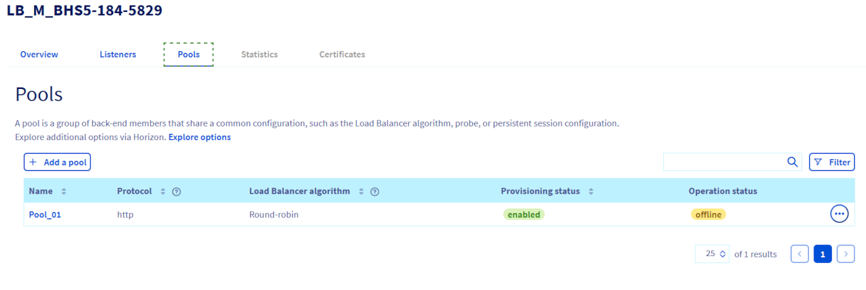This screenshot has width=866, height=290.
Task: Select page 1 pagination button
Action: click(823, 254)
